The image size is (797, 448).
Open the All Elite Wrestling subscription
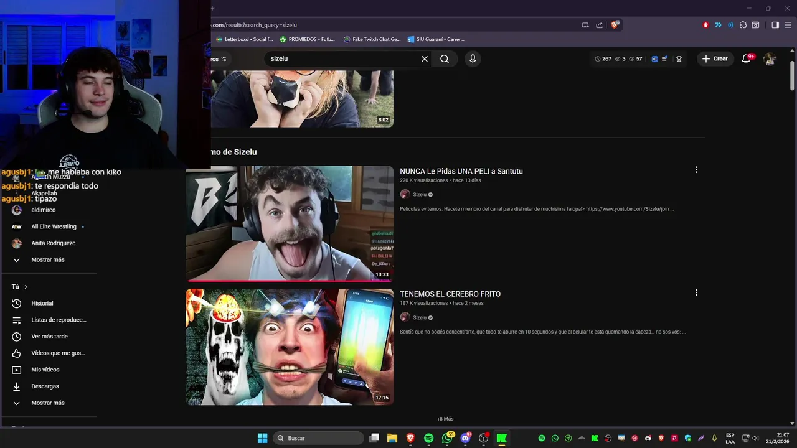(x=49, y=226)
